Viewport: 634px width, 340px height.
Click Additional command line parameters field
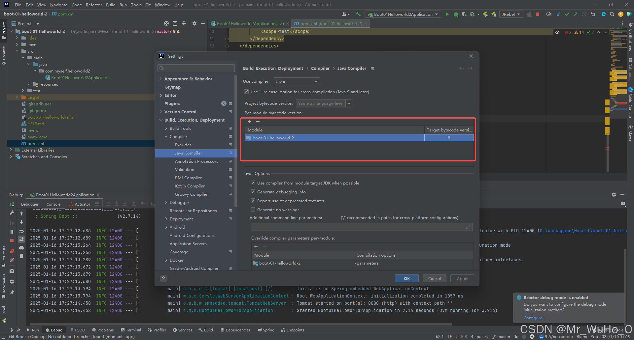click(362, 227)
